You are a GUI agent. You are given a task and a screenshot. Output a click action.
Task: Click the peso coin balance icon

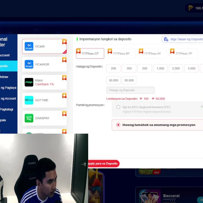click(191, 8)
